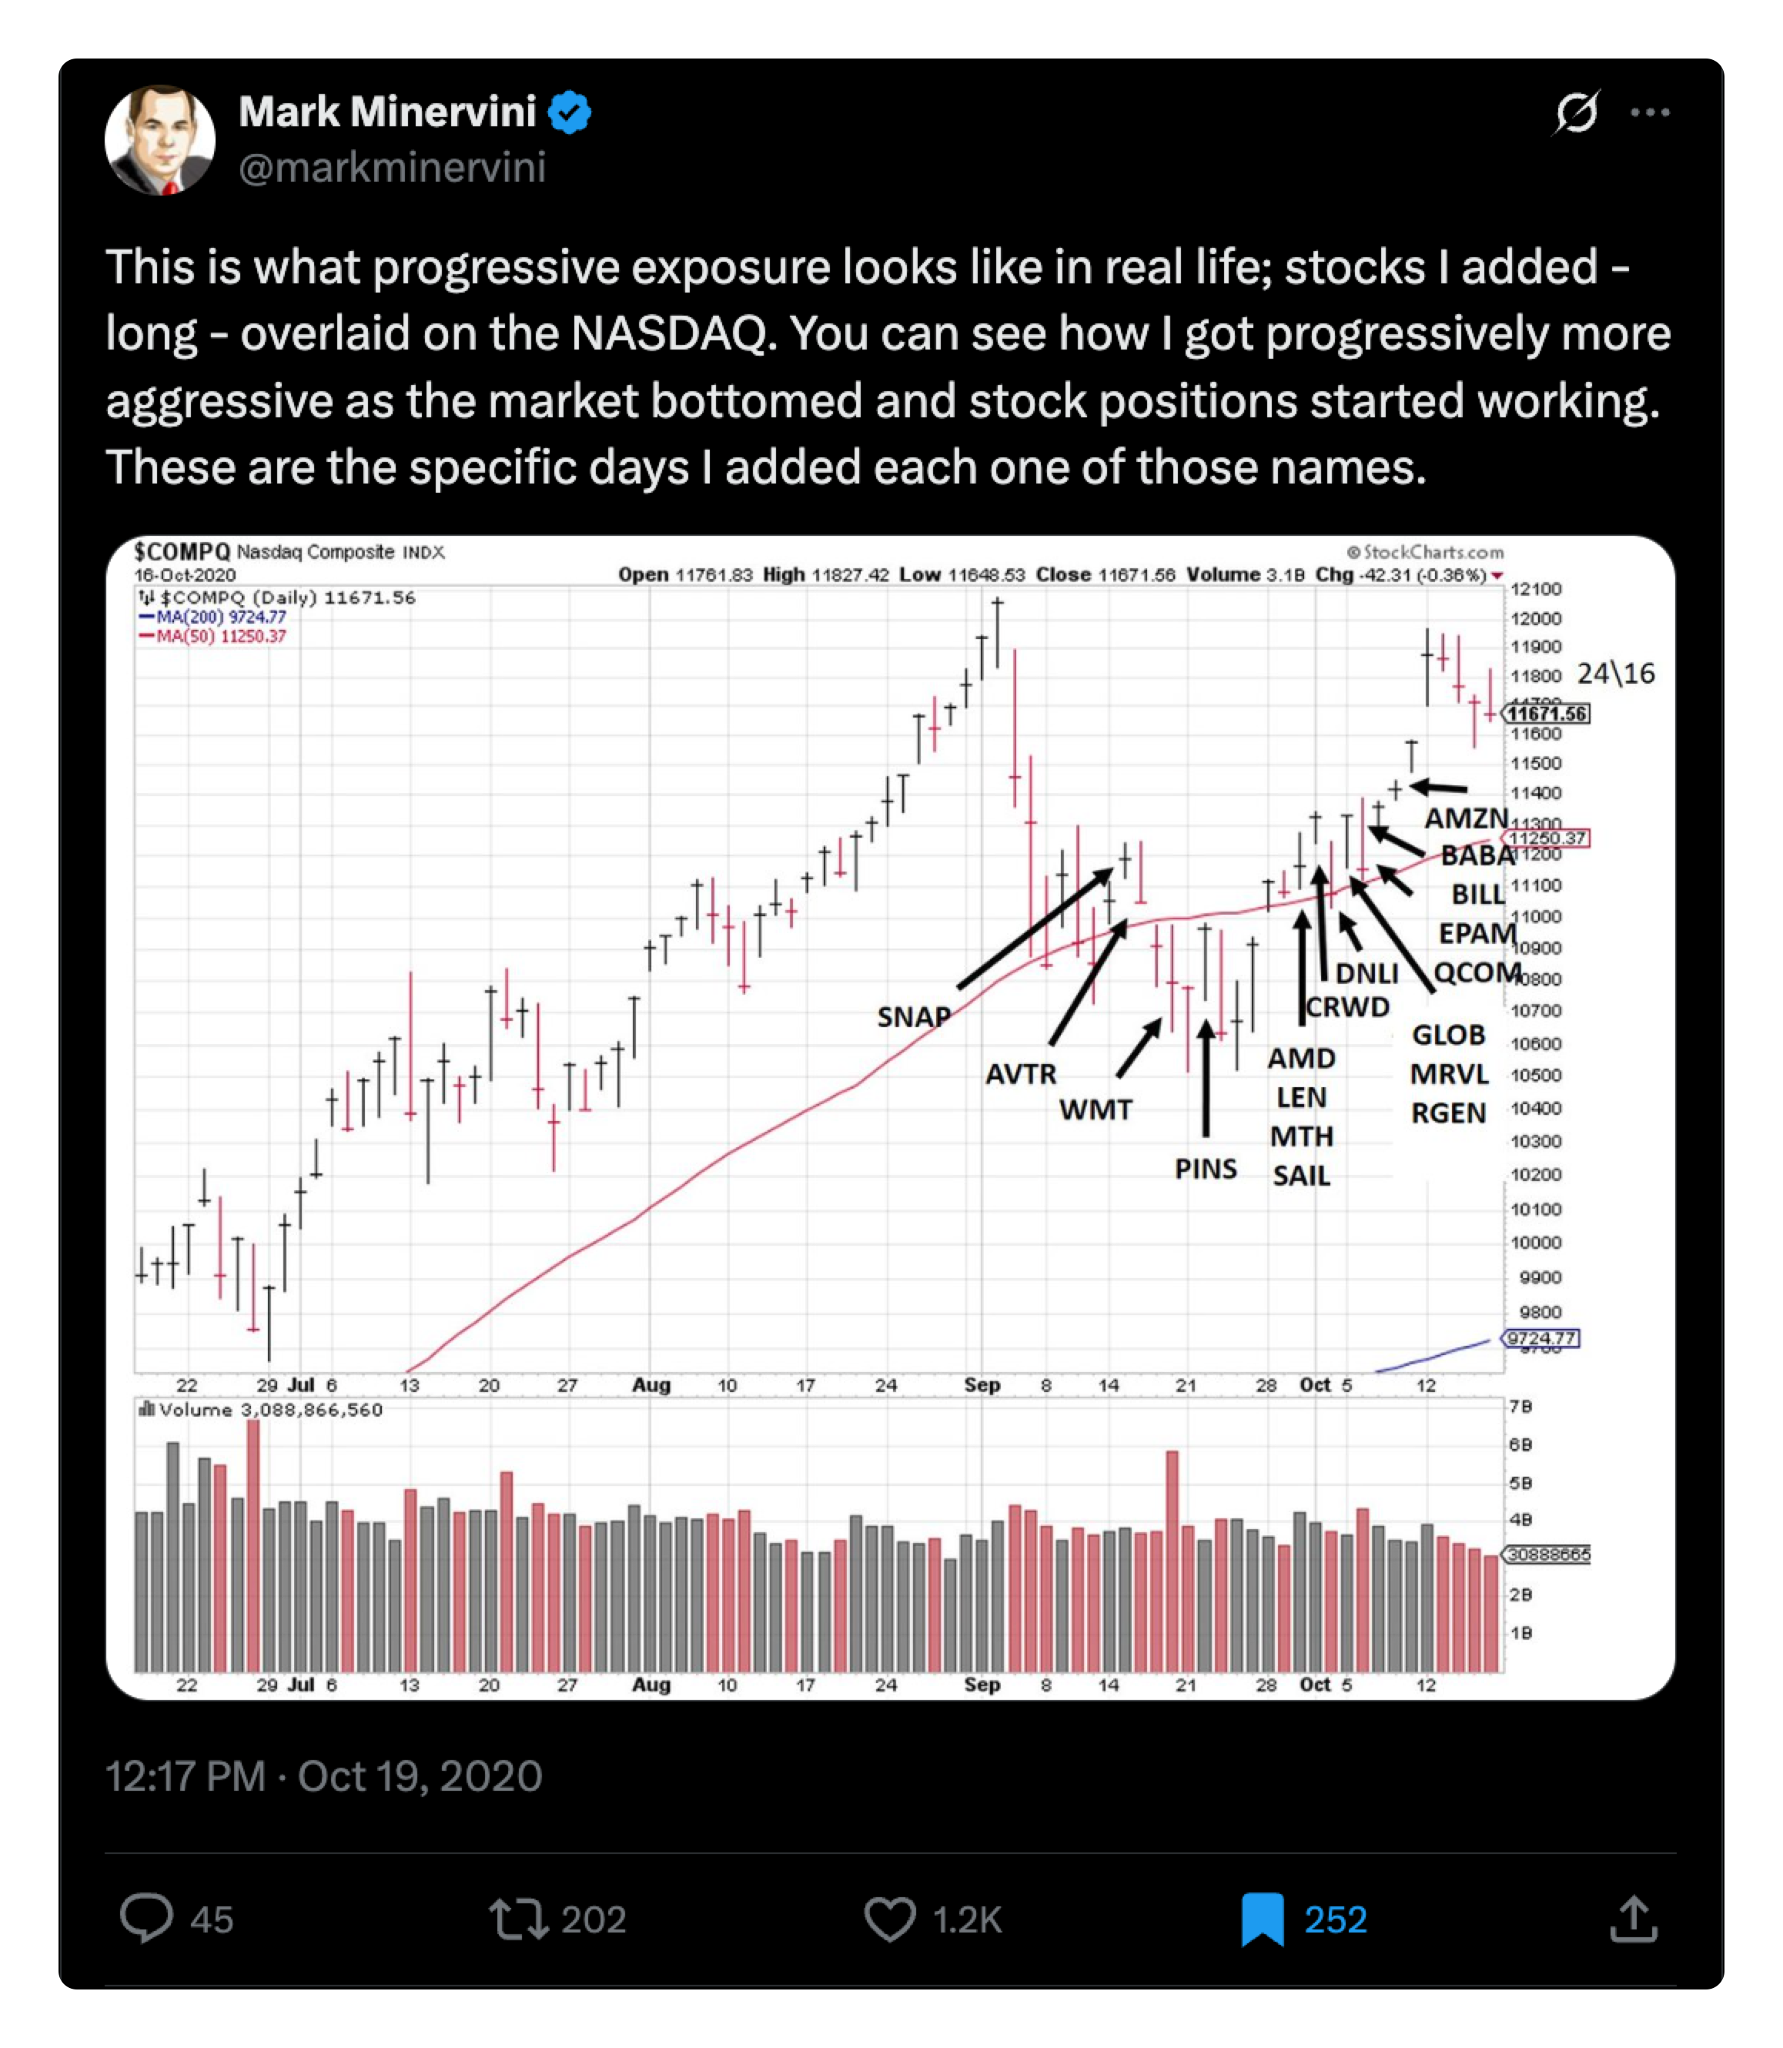
Task: Click the 11671.56 price tag on the chart
Action: point(1546,714)
